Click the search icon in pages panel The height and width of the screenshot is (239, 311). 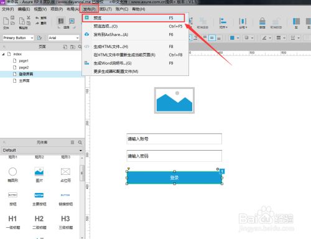[x=80, y=47]
